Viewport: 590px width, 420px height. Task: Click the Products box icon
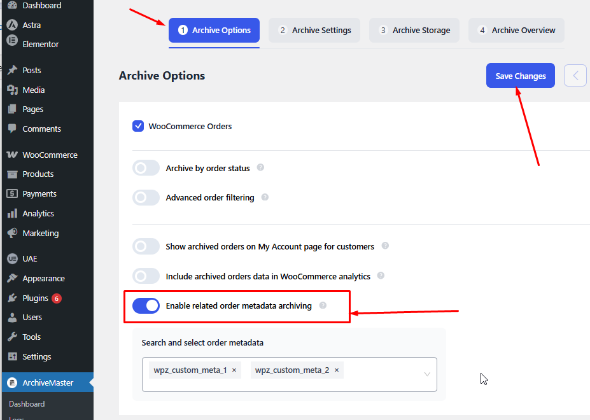tap(13, 174)
